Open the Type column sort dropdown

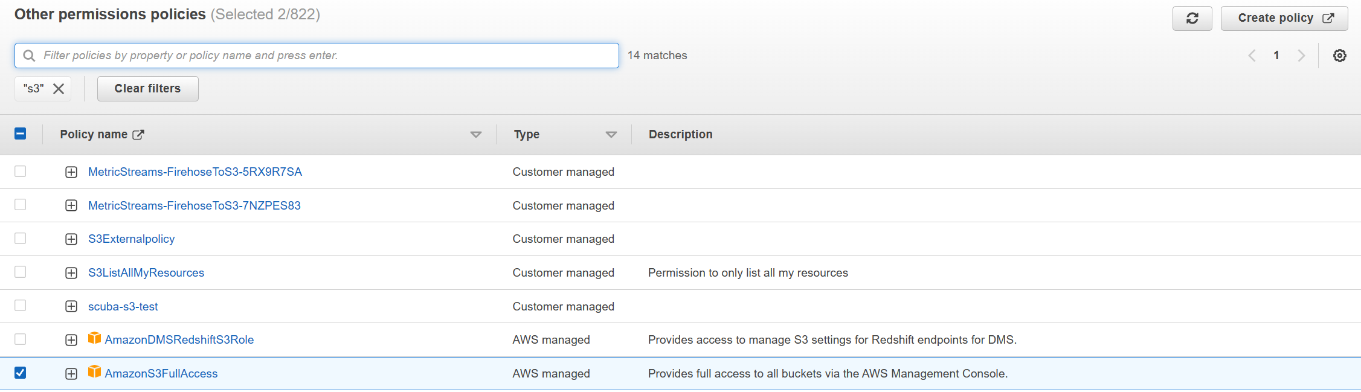tap(611, 135)
